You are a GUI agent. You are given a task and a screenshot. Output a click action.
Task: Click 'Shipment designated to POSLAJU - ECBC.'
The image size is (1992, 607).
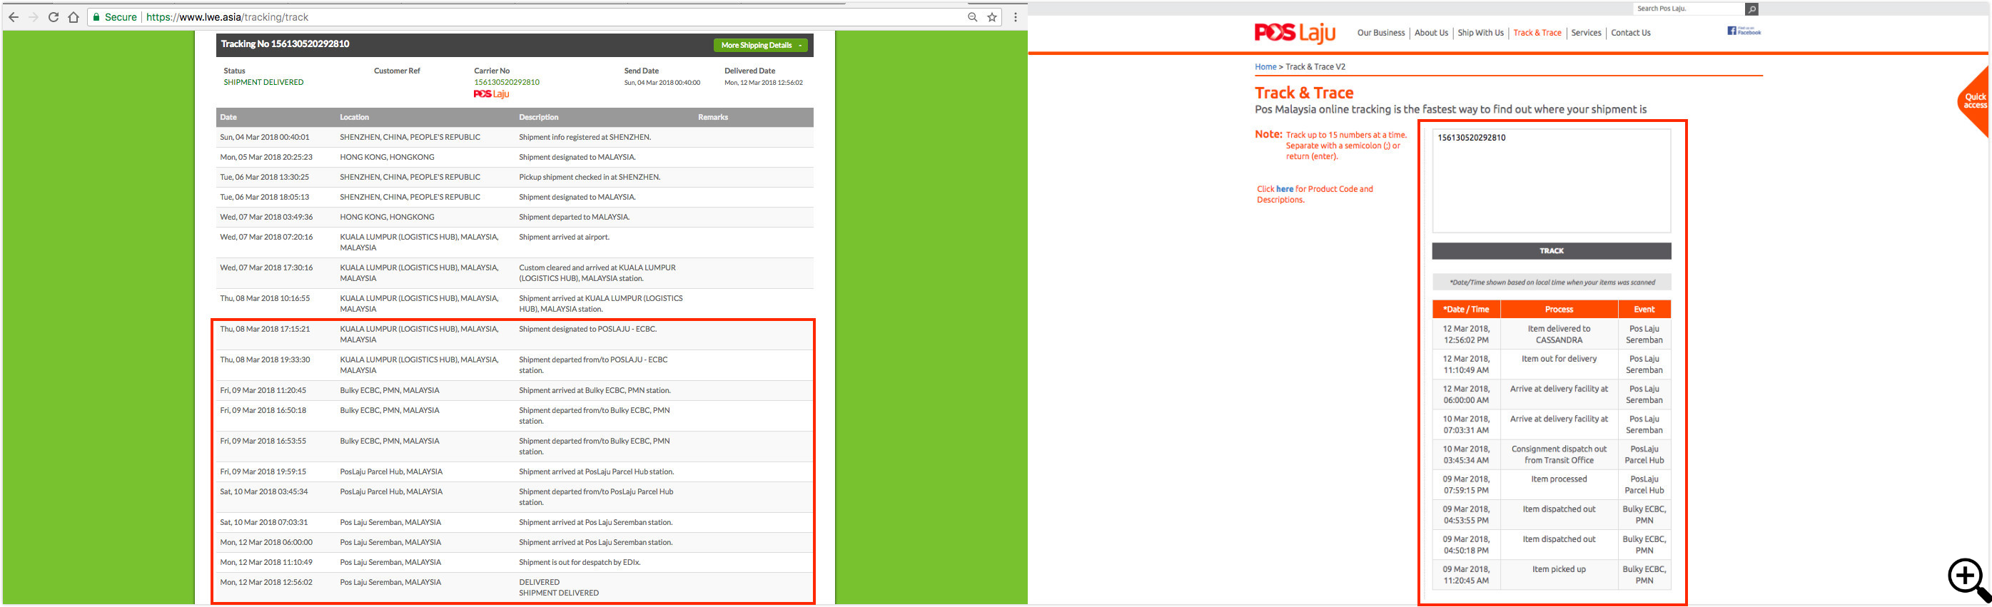[x=587, y=330]
